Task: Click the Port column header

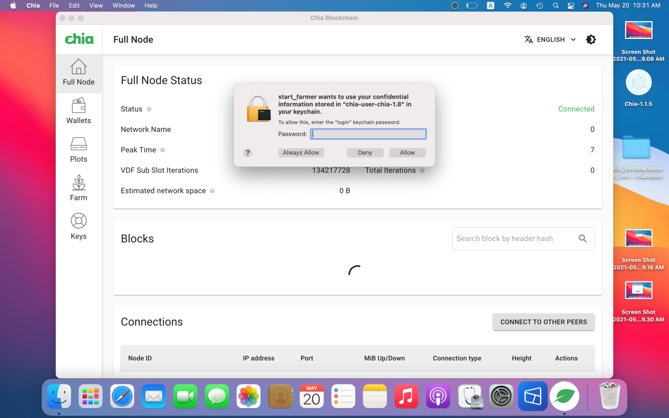Action: coord(307,358)
